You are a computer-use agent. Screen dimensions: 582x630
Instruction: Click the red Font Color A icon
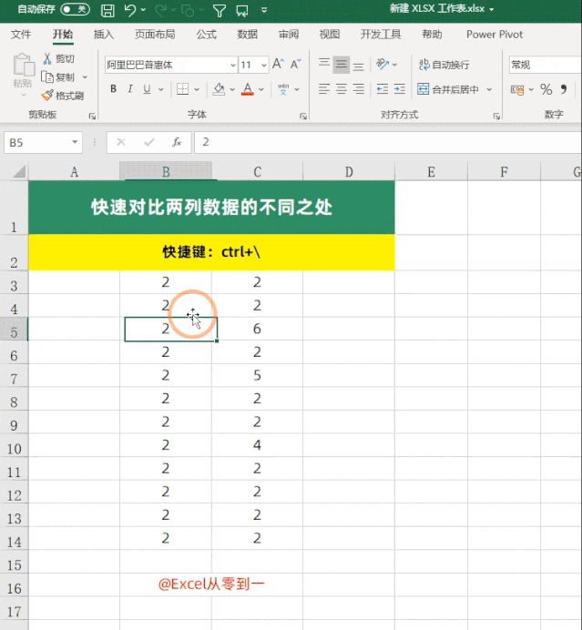248,89
